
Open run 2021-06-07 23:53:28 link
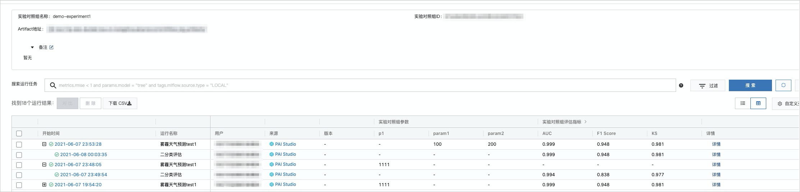tap(78, 144)
